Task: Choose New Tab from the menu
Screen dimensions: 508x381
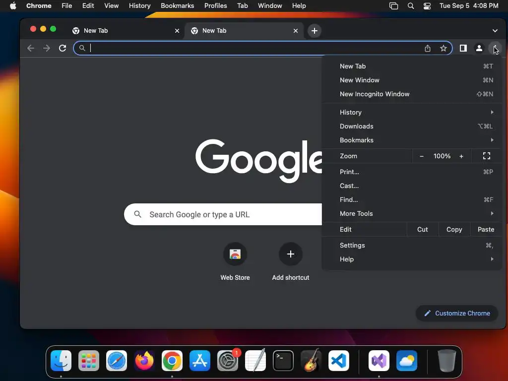Action: (412, 66)
